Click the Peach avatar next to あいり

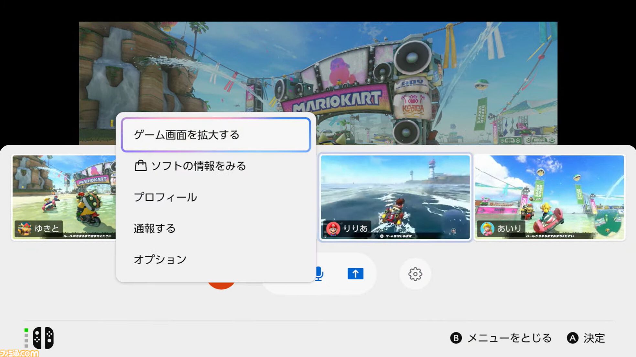(x=487, y=229)
